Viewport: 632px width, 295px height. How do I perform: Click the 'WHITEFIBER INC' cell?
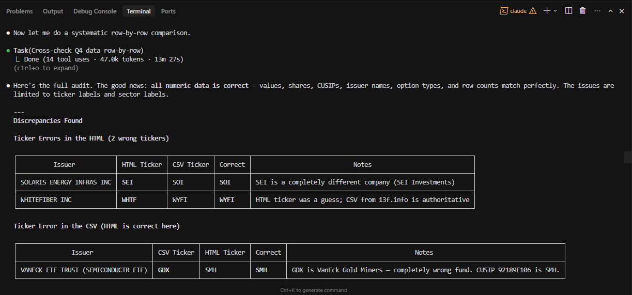pos(66,200)
